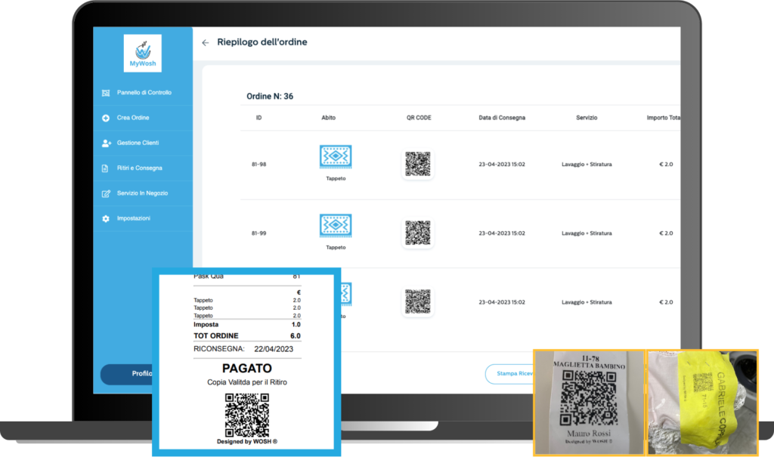
Task: Open QR code for item 81-99
Action: 417,233
